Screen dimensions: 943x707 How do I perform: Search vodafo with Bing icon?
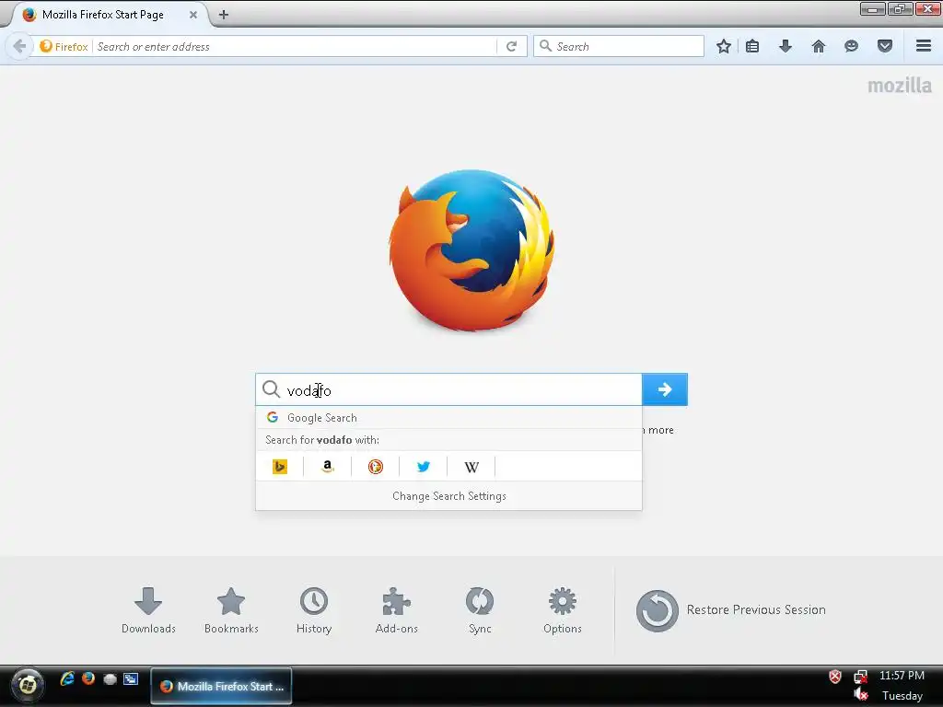click(280, 467)
